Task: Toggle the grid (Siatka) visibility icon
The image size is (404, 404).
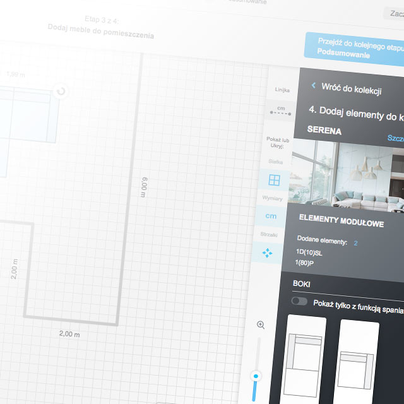Action: [x=274, y=180]
